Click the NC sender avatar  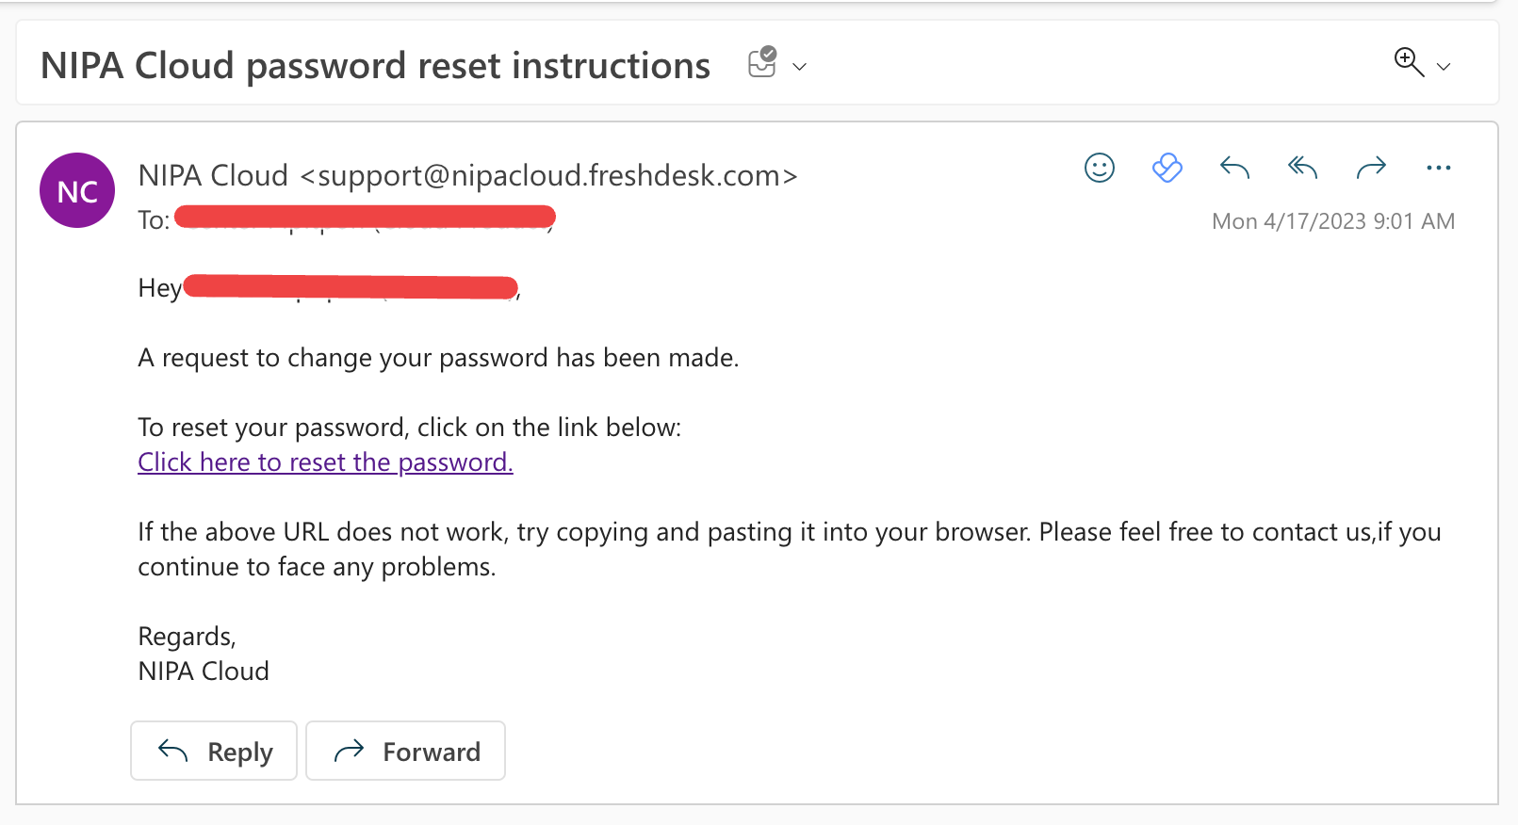pyautogui.click(x=77, y=190)
